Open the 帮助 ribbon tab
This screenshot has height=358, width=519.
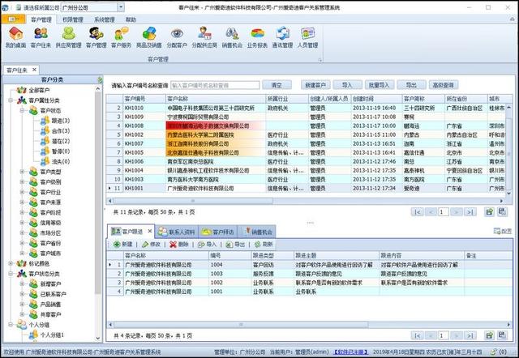point(131,19)
